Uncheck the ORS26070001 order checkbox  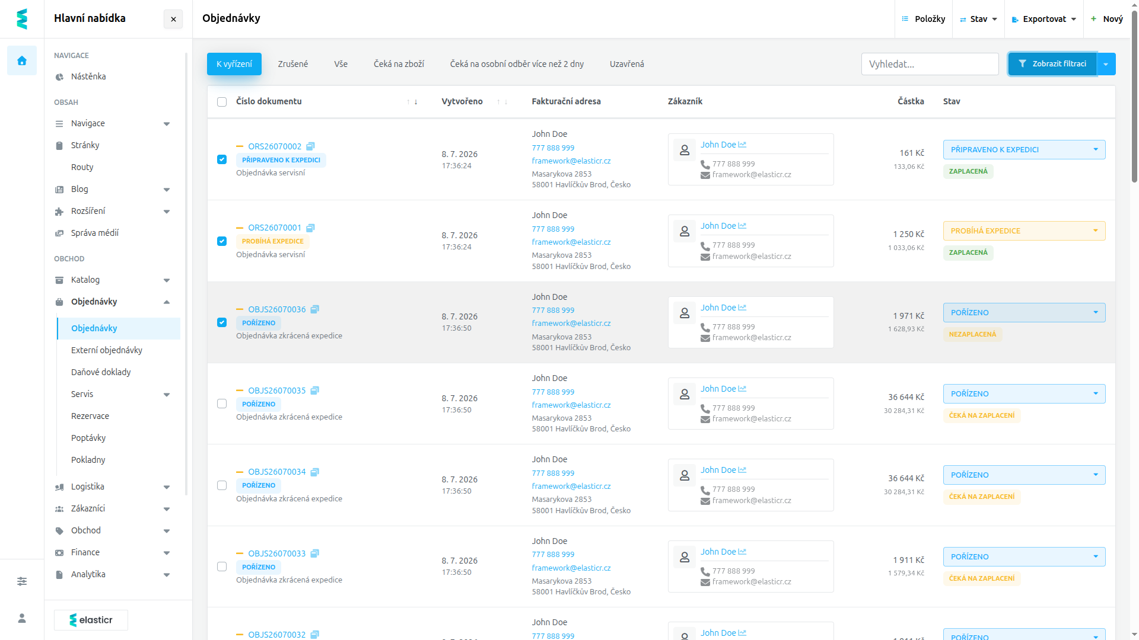pyautogui.click(x=222, y=241)
